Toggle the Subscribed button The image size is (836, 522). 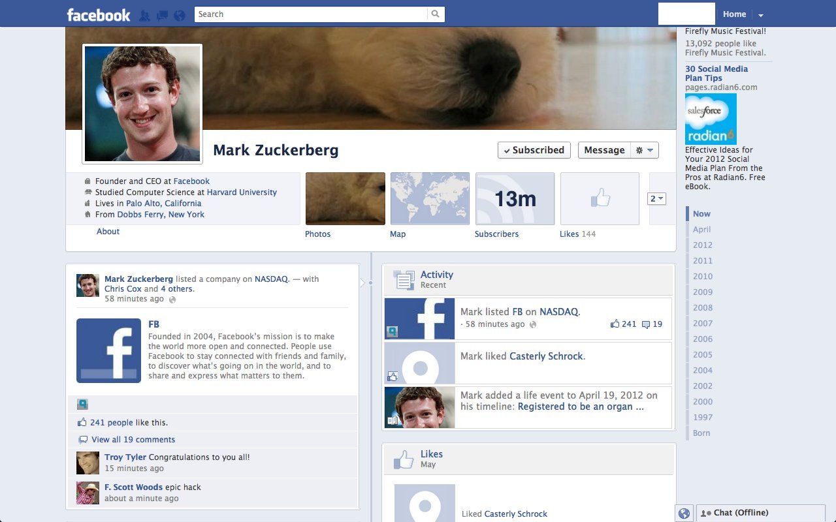(x=534, y=150)
